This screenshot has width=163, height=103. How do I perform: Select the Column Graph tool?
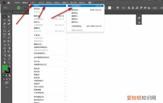click(9, 55)
